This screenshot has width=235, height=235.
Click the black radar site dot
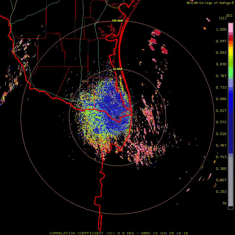coord(118,117)
